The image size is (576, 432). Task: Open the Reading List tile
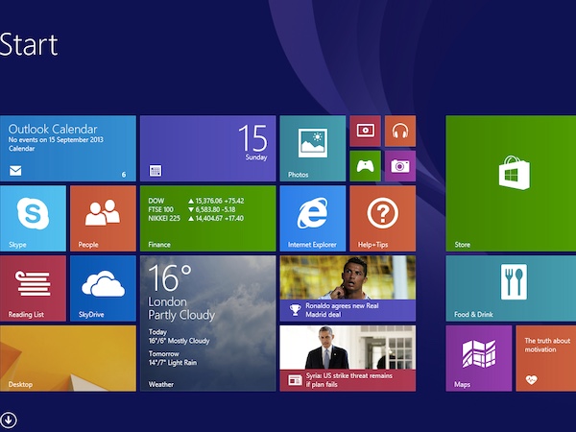tap(33, 288)
